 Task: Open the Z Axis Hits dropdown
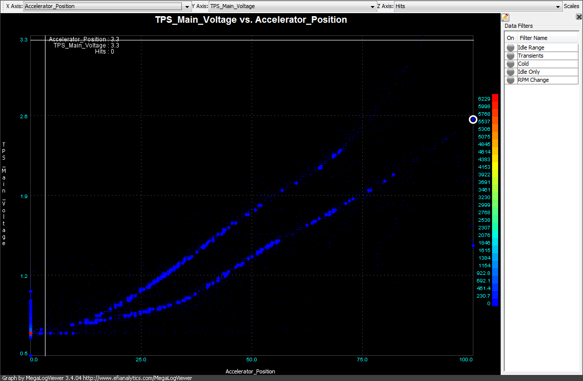coord(558,7)
